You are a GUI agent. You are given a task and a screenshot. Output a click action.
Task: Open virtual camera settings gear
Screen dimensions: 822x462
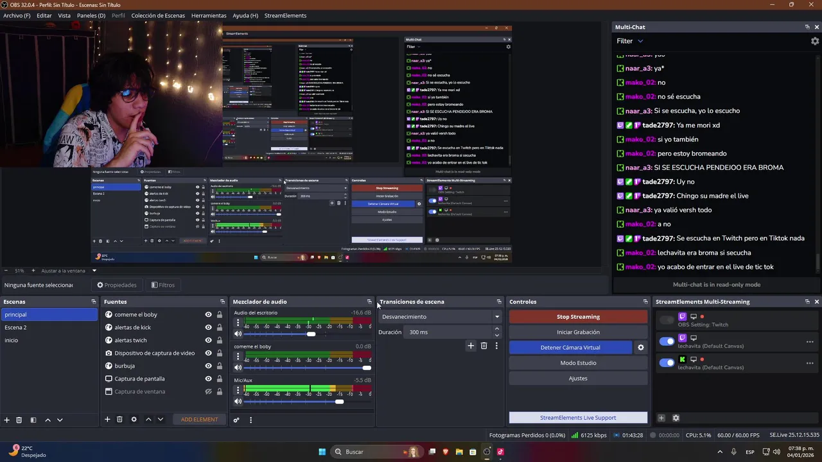[x=640, y=348]
